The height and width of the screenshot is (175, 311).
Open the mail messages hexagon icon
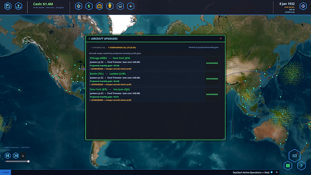point(294,156)
